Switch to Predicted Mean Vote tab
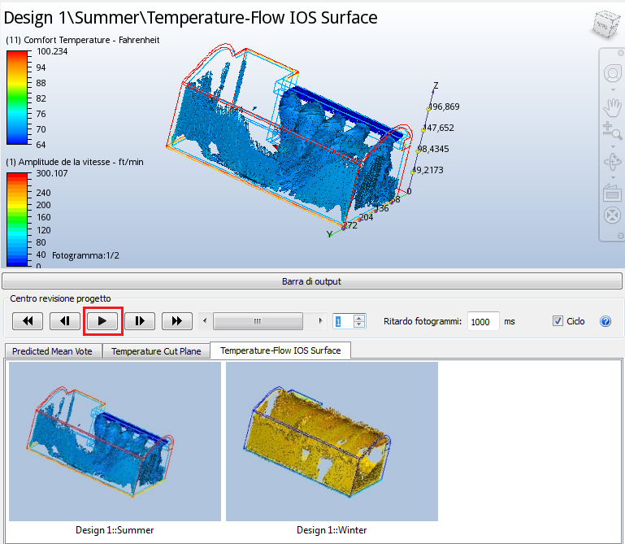Image resolution: width=625 pixels, height=544 pixels. point(52,351)
